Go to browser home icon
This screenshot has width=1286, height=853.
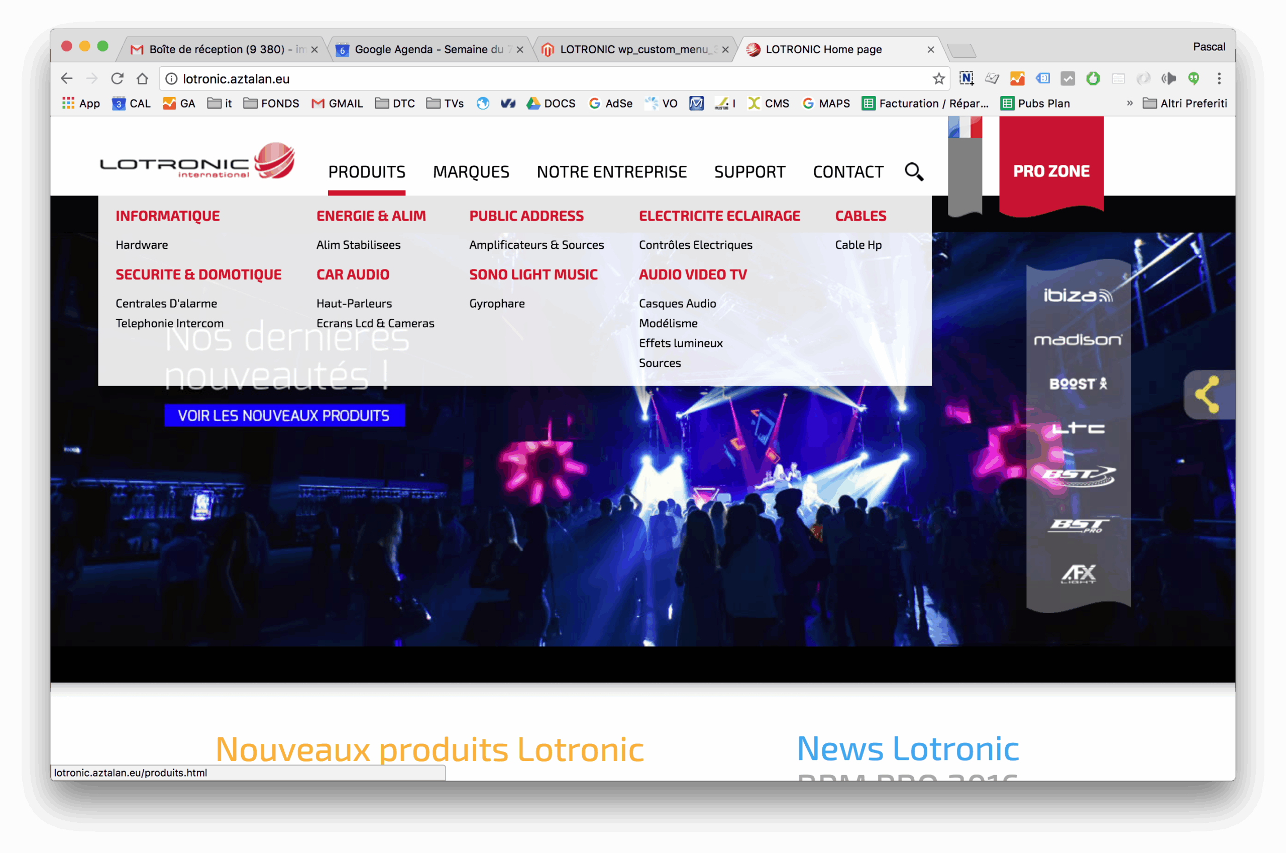[142, 79]
